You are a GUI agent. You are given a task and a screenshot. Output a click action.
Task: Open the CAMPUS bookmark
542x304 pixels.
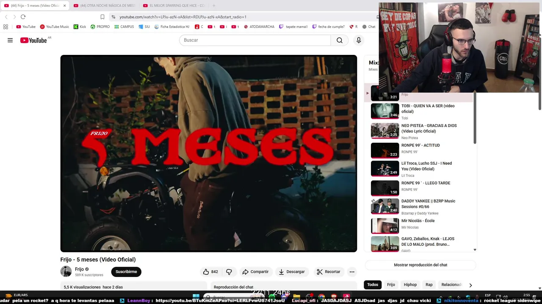point(124,27)
